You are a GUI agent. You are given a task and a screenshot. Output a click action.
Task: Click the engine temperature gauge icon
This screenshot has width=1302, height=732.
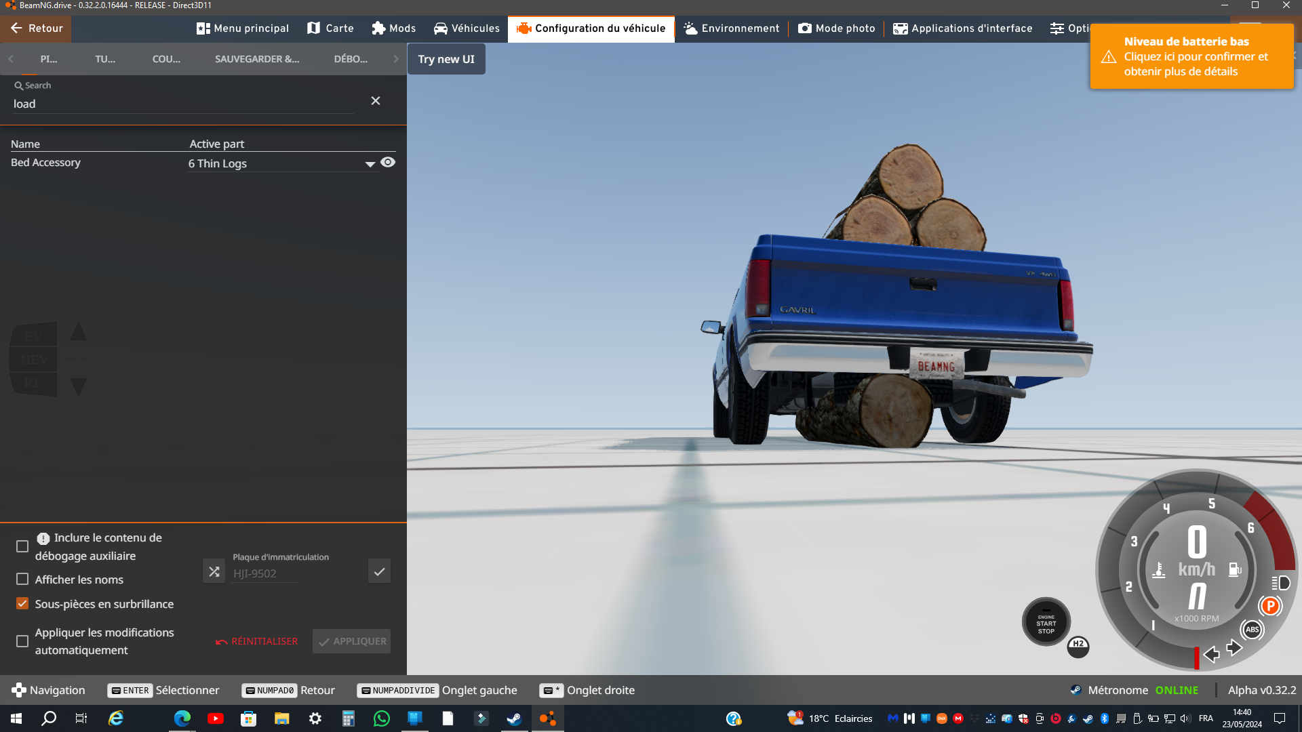point(1159,570)
